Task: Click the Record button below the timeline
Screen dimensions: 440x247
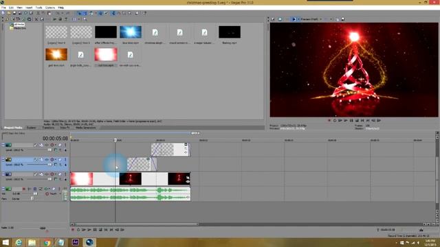Action: (73, 230)
